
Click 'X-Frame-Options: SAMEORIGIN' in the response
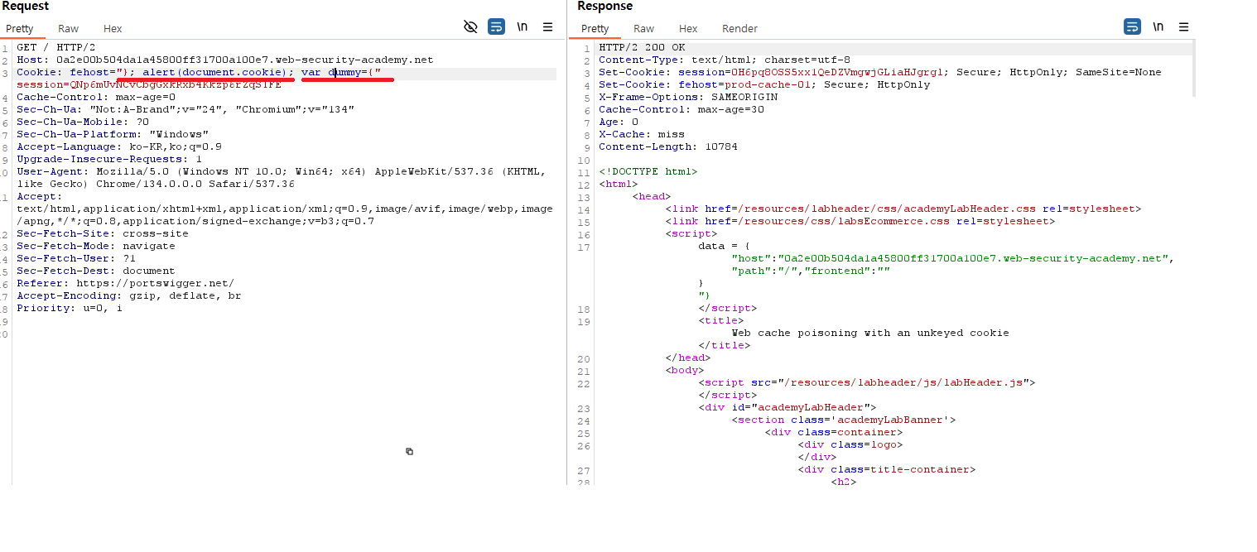pos(688,97)
